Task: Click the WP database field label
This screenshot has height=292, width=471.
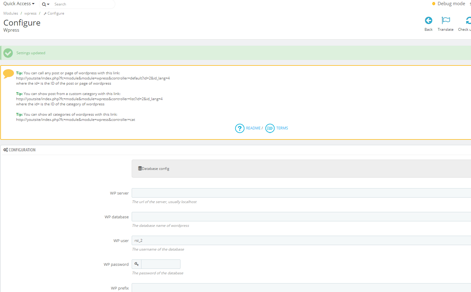Action: 116,217
